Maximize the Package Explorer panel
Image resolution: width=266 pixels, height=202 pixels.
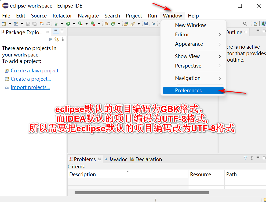pyautogui.click(x=62, y=31)
